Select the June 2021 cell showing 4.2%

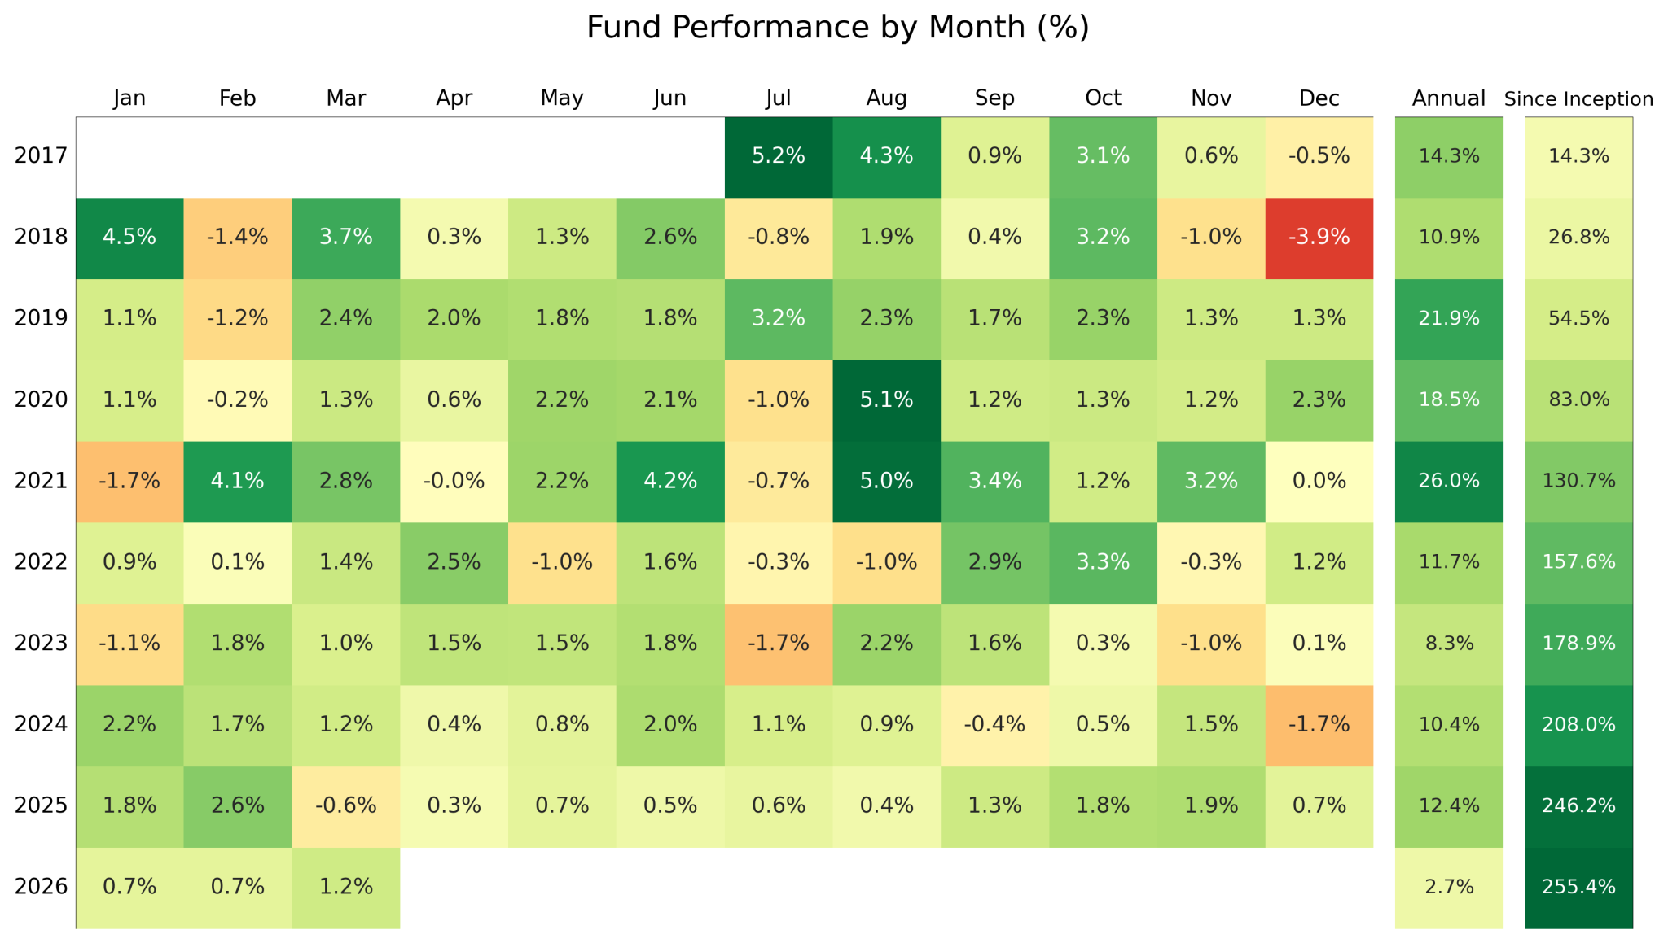[669, 482]
